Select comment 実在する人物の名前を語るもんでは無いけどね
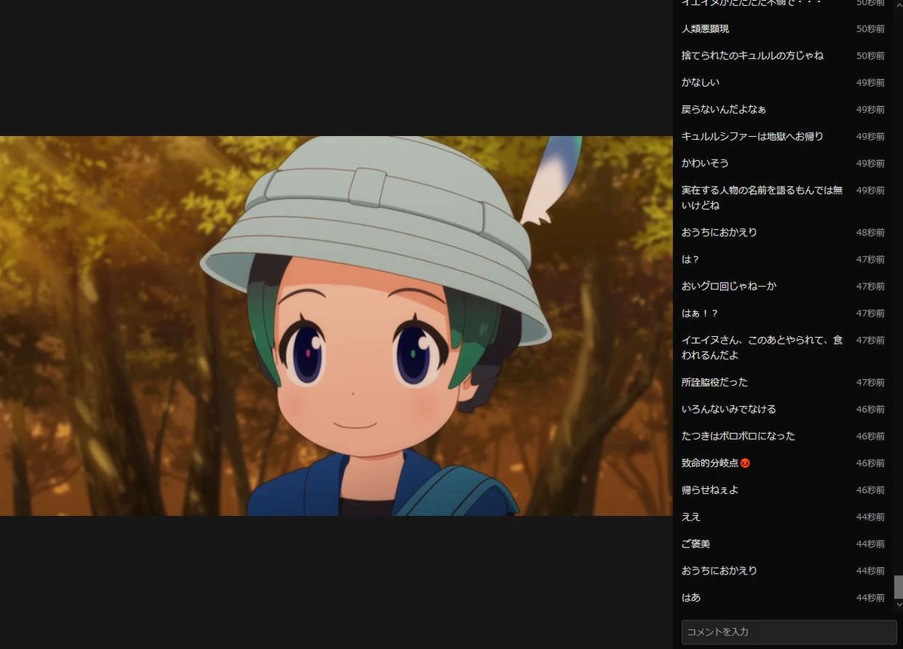This screenshot has width=903, height=649. [x=762, y=198]
